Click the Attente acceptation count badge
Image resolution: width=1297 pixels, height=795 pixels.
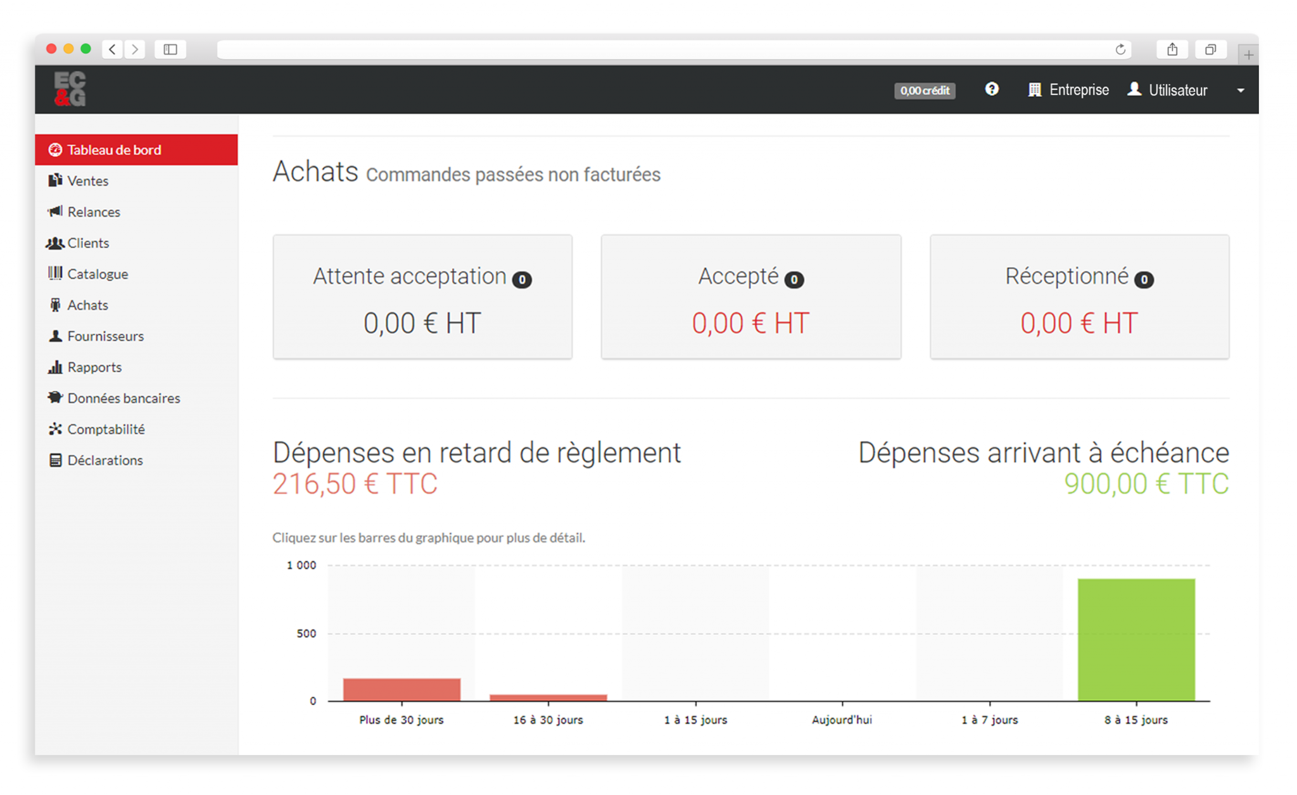522,279
